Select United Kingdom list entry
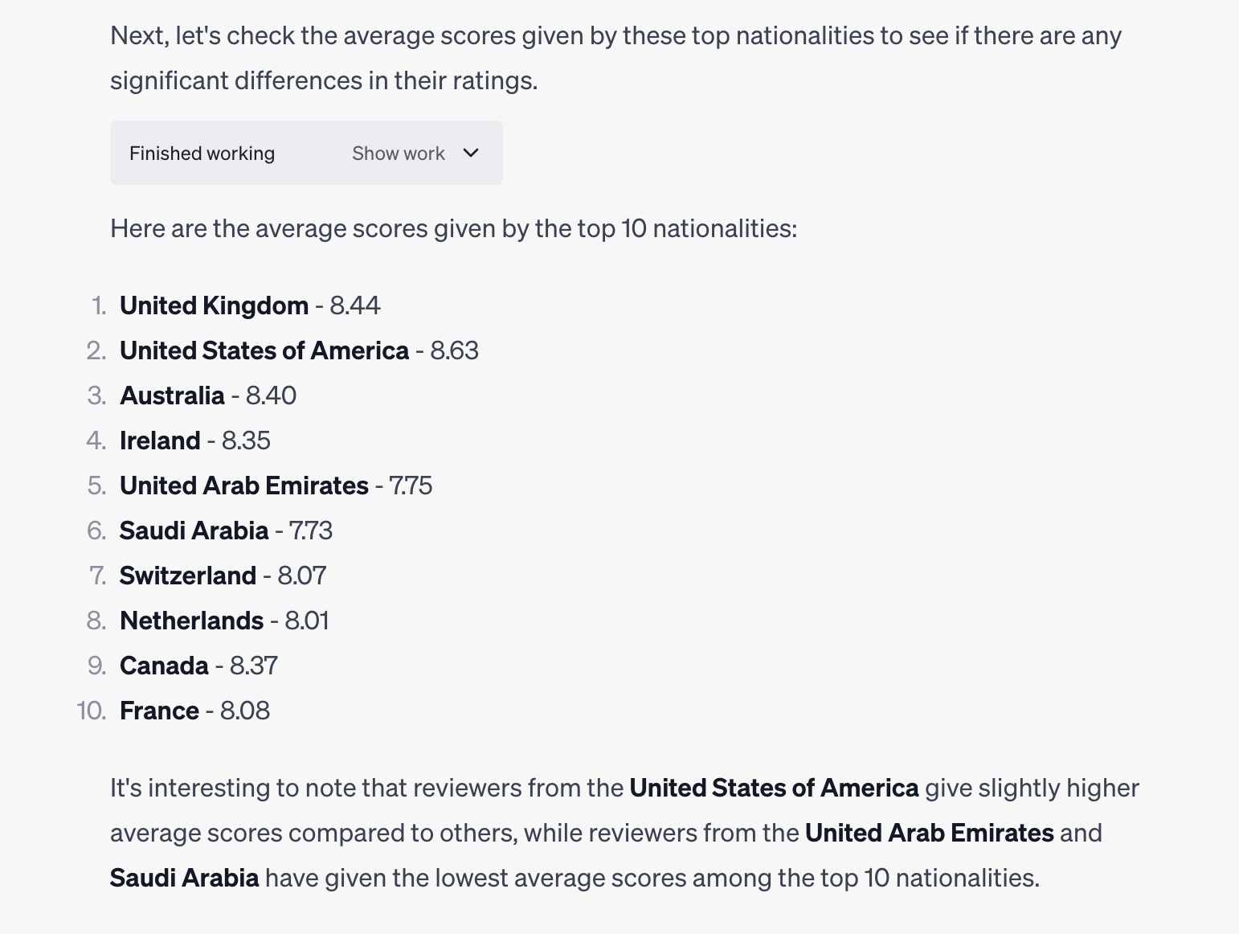 point(250,305)
